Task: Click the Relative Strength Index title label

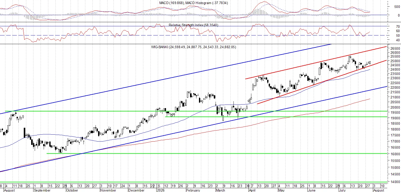Action: [193, 25]
